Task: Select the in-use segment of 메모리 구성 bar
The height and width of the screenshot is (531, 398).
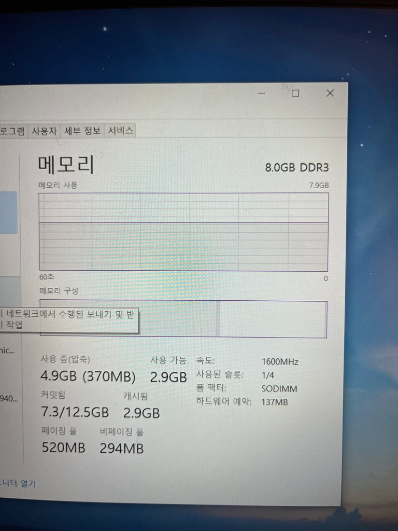Action: (129, 318)
